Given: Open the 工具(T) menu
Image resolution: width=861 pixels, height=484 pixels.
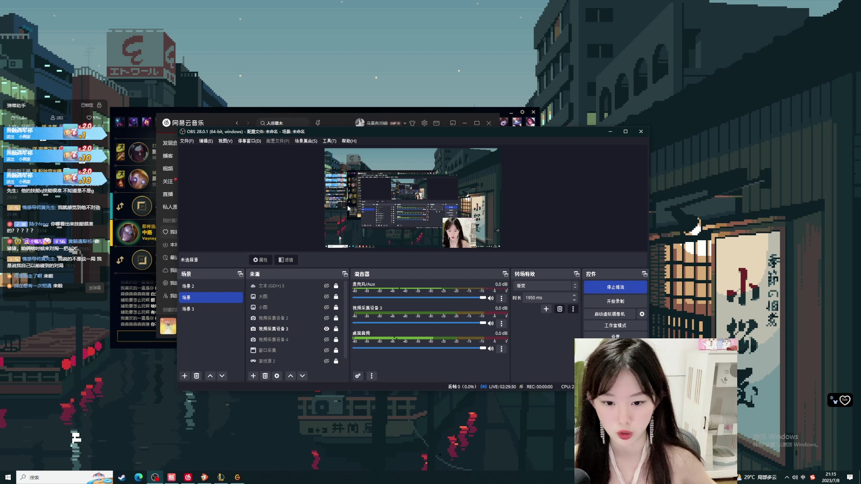Looking at the screenshot, I should click(330, 141).
